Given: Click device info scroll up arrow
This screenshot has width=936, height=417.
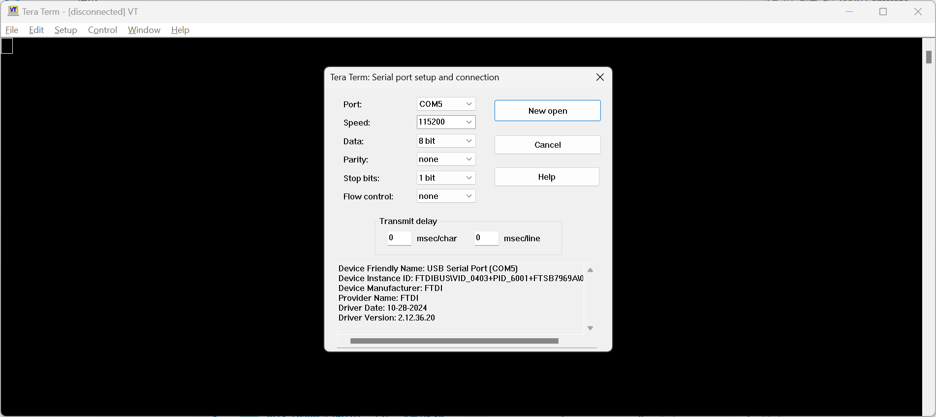Looking at the screenshot, I should point(590,270).
